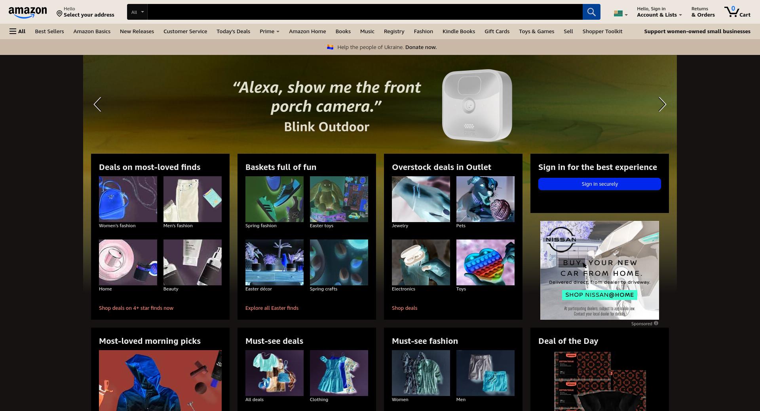Screen dimensions: 760x411
Task: Open Easter décor thumbnail
Action: 274,262
